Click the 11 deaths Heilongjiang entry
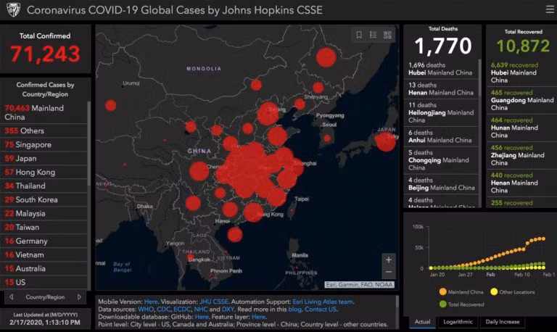The image size is (557, 332). coord(441,112)
